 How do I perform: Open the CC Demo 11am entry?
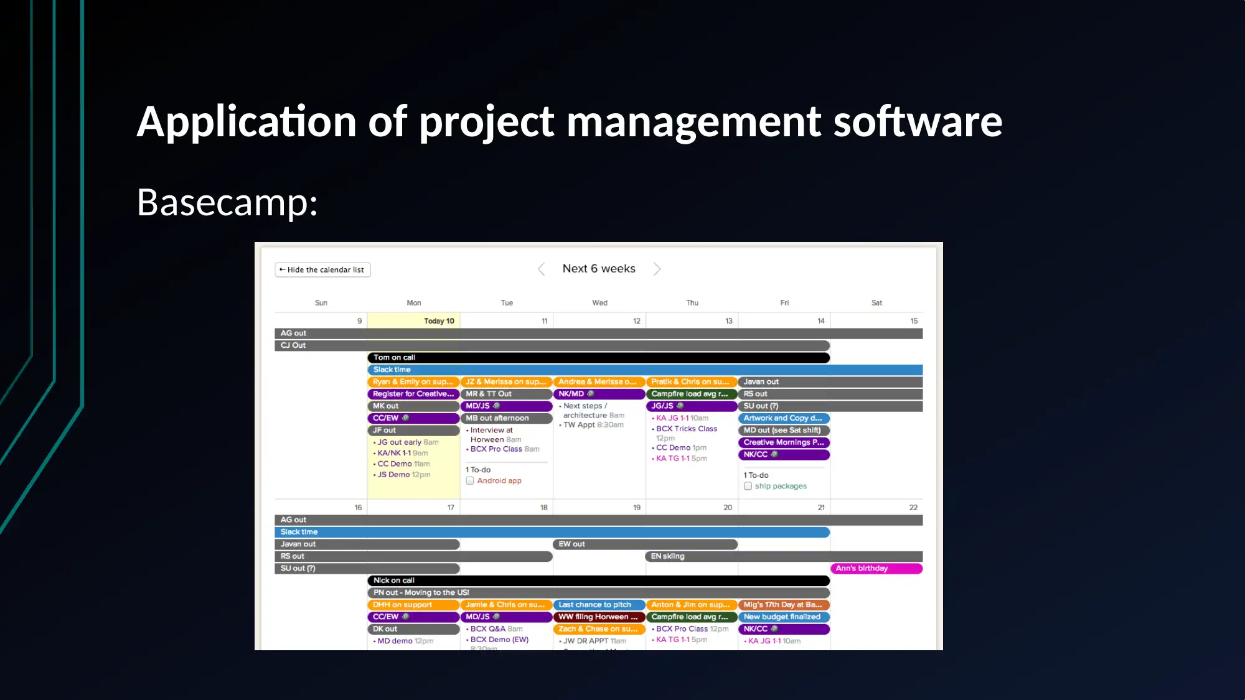click(403, 464)
